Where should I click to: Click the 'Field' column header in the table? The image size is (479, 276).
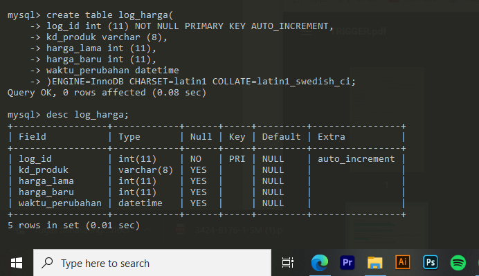click(33, 136)
